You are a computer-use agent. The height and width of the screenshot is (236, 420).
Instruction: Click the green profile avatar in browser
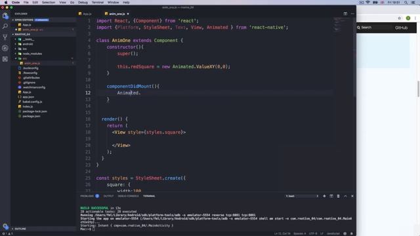(x=408, y=18)
